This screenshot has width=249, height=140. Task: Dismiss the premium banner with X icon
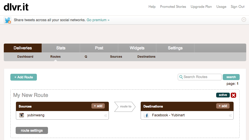click(244, 19)
